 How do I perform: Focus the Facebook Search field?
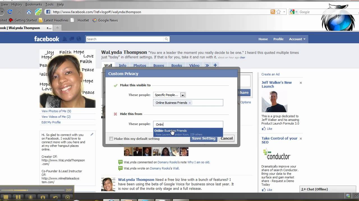pos(125,39)
